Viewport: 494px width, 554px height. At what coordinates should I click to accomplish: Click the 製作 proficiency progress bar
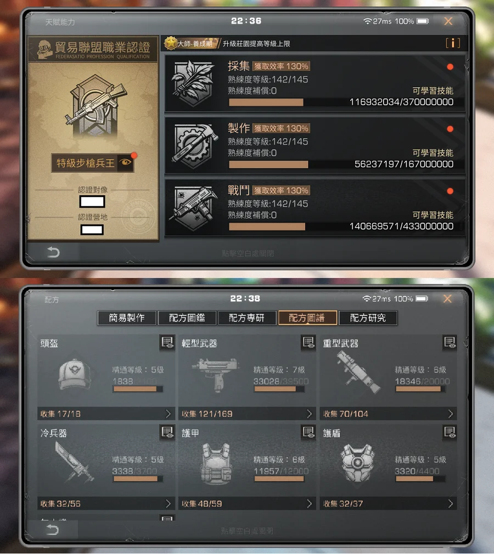pyautogui.click(x=341, y=165)
